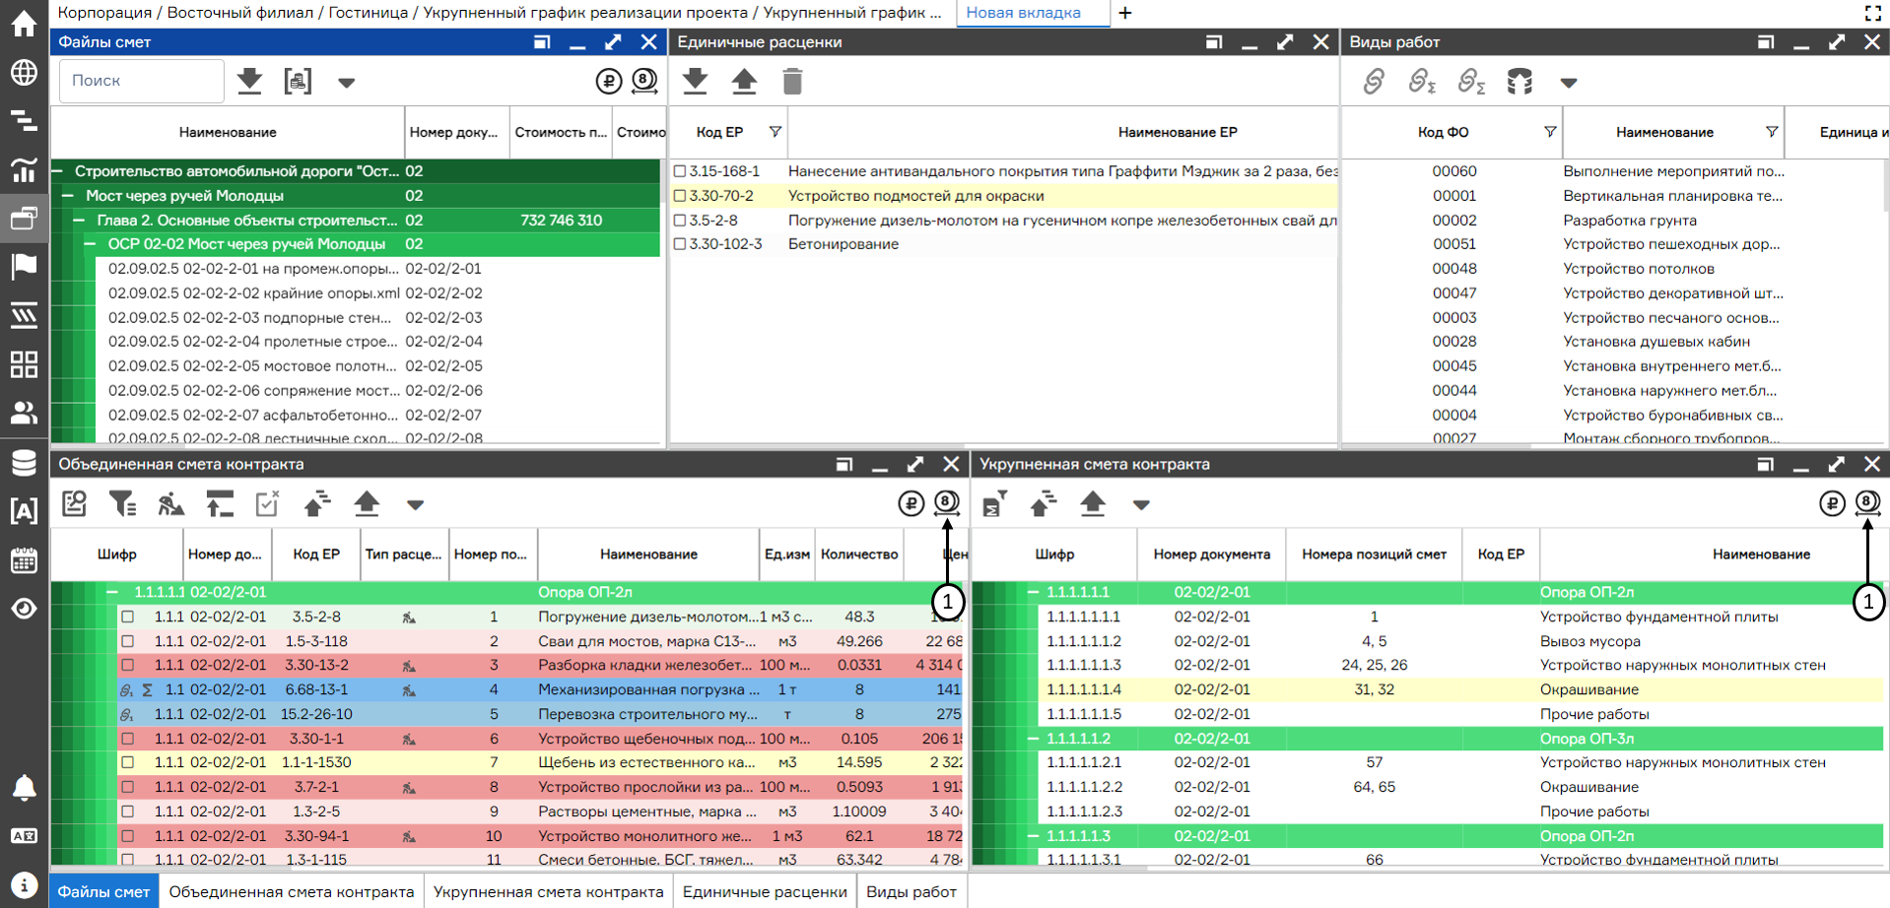Tick checkbox of row 1.5-3-118
The image size is (1890, 908).
pyautogui.click(x=127, y=641)
